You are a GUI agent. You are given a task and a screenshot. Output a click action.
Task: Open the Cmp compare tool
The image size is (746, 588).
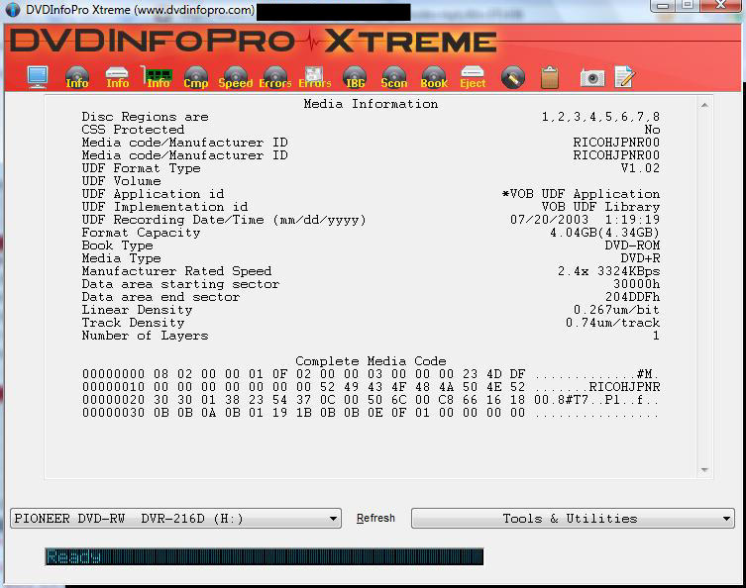pyautogui.click(x=196, y=77)
